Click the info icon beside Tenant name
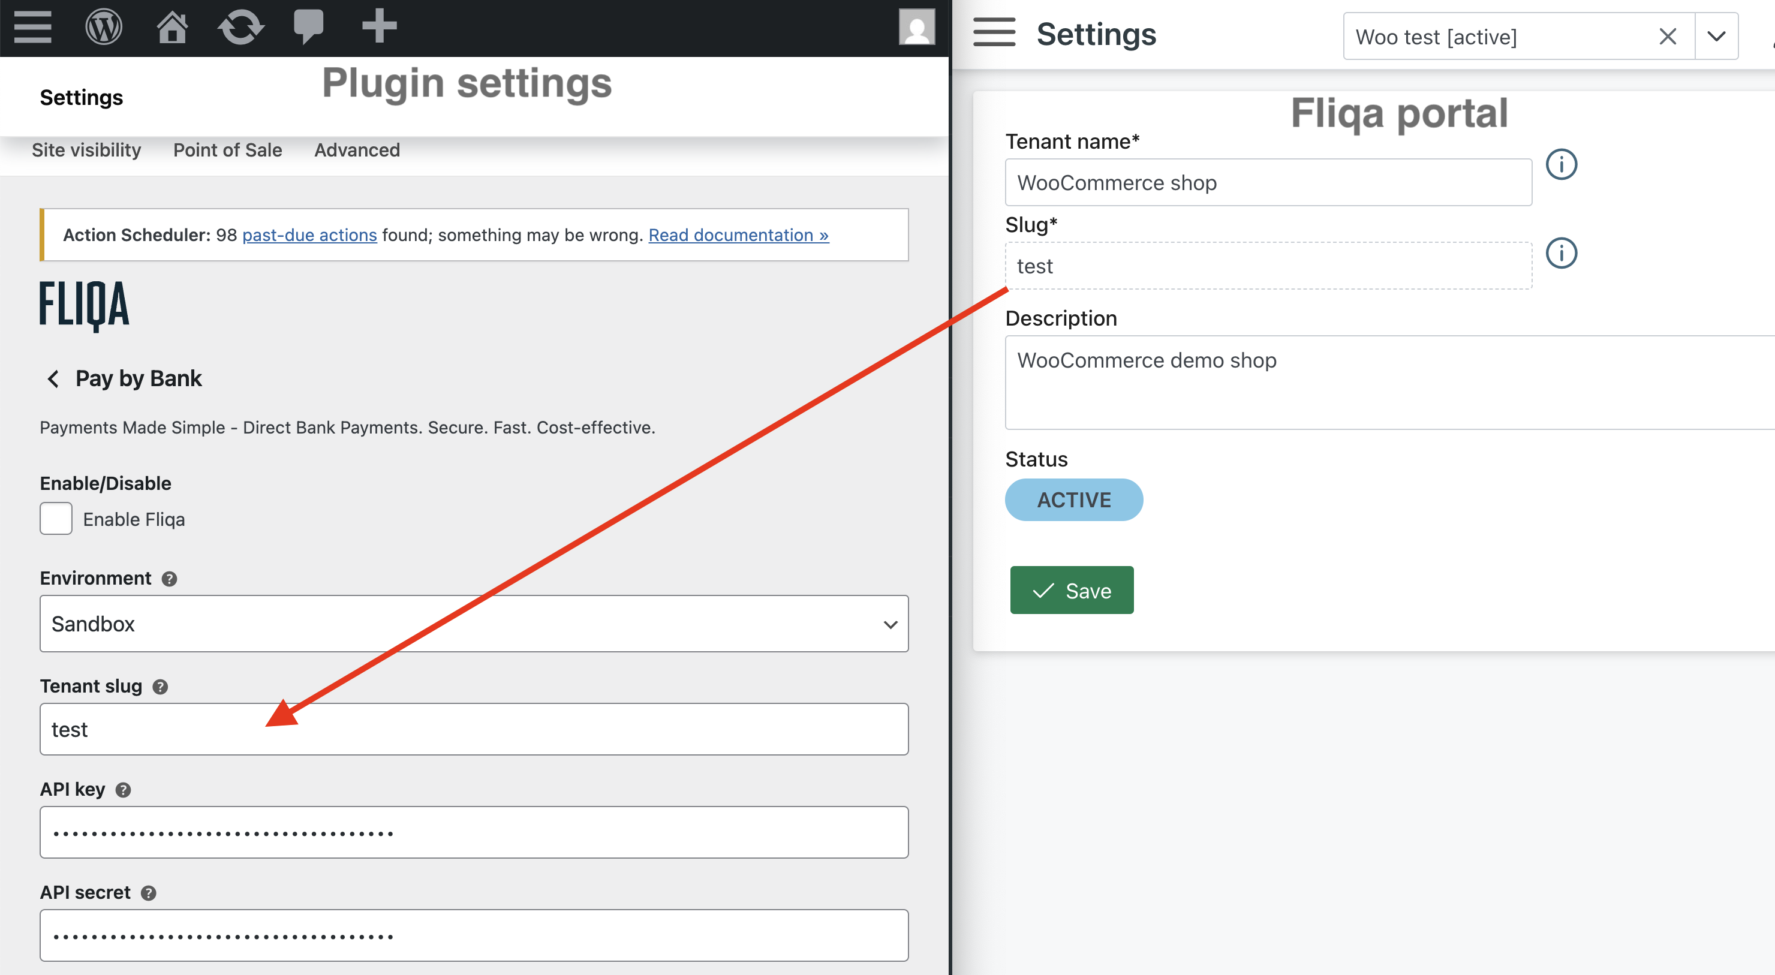The height and width of the screenshot is (975, 1775). [x=1561, y=165]
